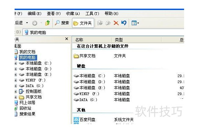The height and width of the screenshot is (133, 199).
Task: Expand 控制面板 tree node
Action: pos(16,91)
